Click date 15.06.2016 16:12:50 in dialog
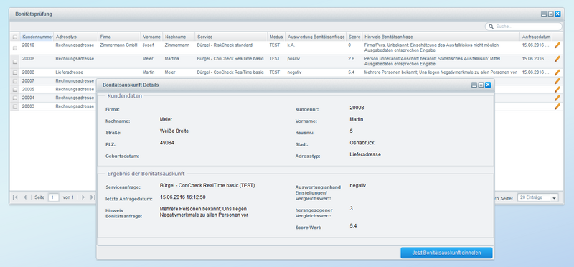574x267 pixels. 183,197
